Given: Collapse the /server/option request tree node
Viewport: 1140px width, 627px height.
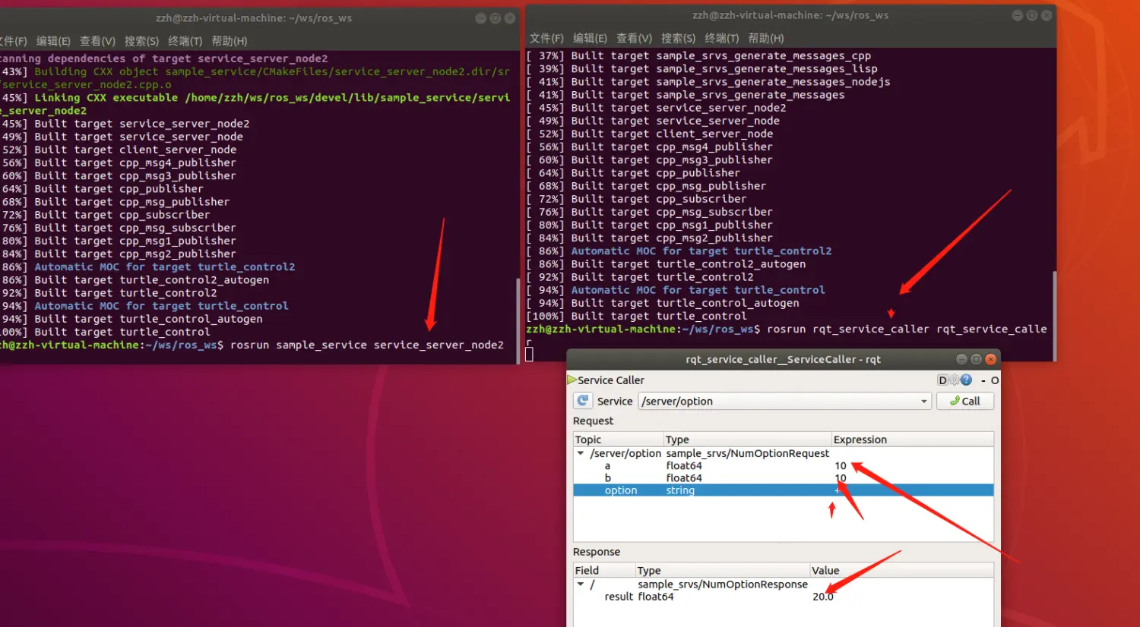Looking at the screenshot, I should 581,453.
